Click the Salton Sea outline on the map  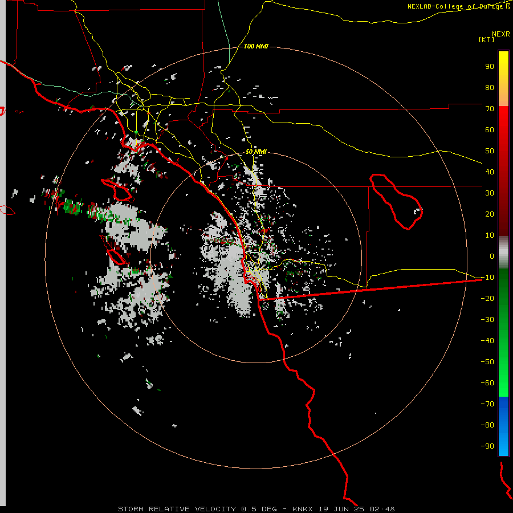click(x=396, y=202)
